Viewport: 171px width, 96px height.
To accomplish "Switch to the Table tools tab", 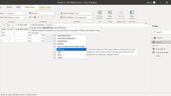I will [29, 7].
